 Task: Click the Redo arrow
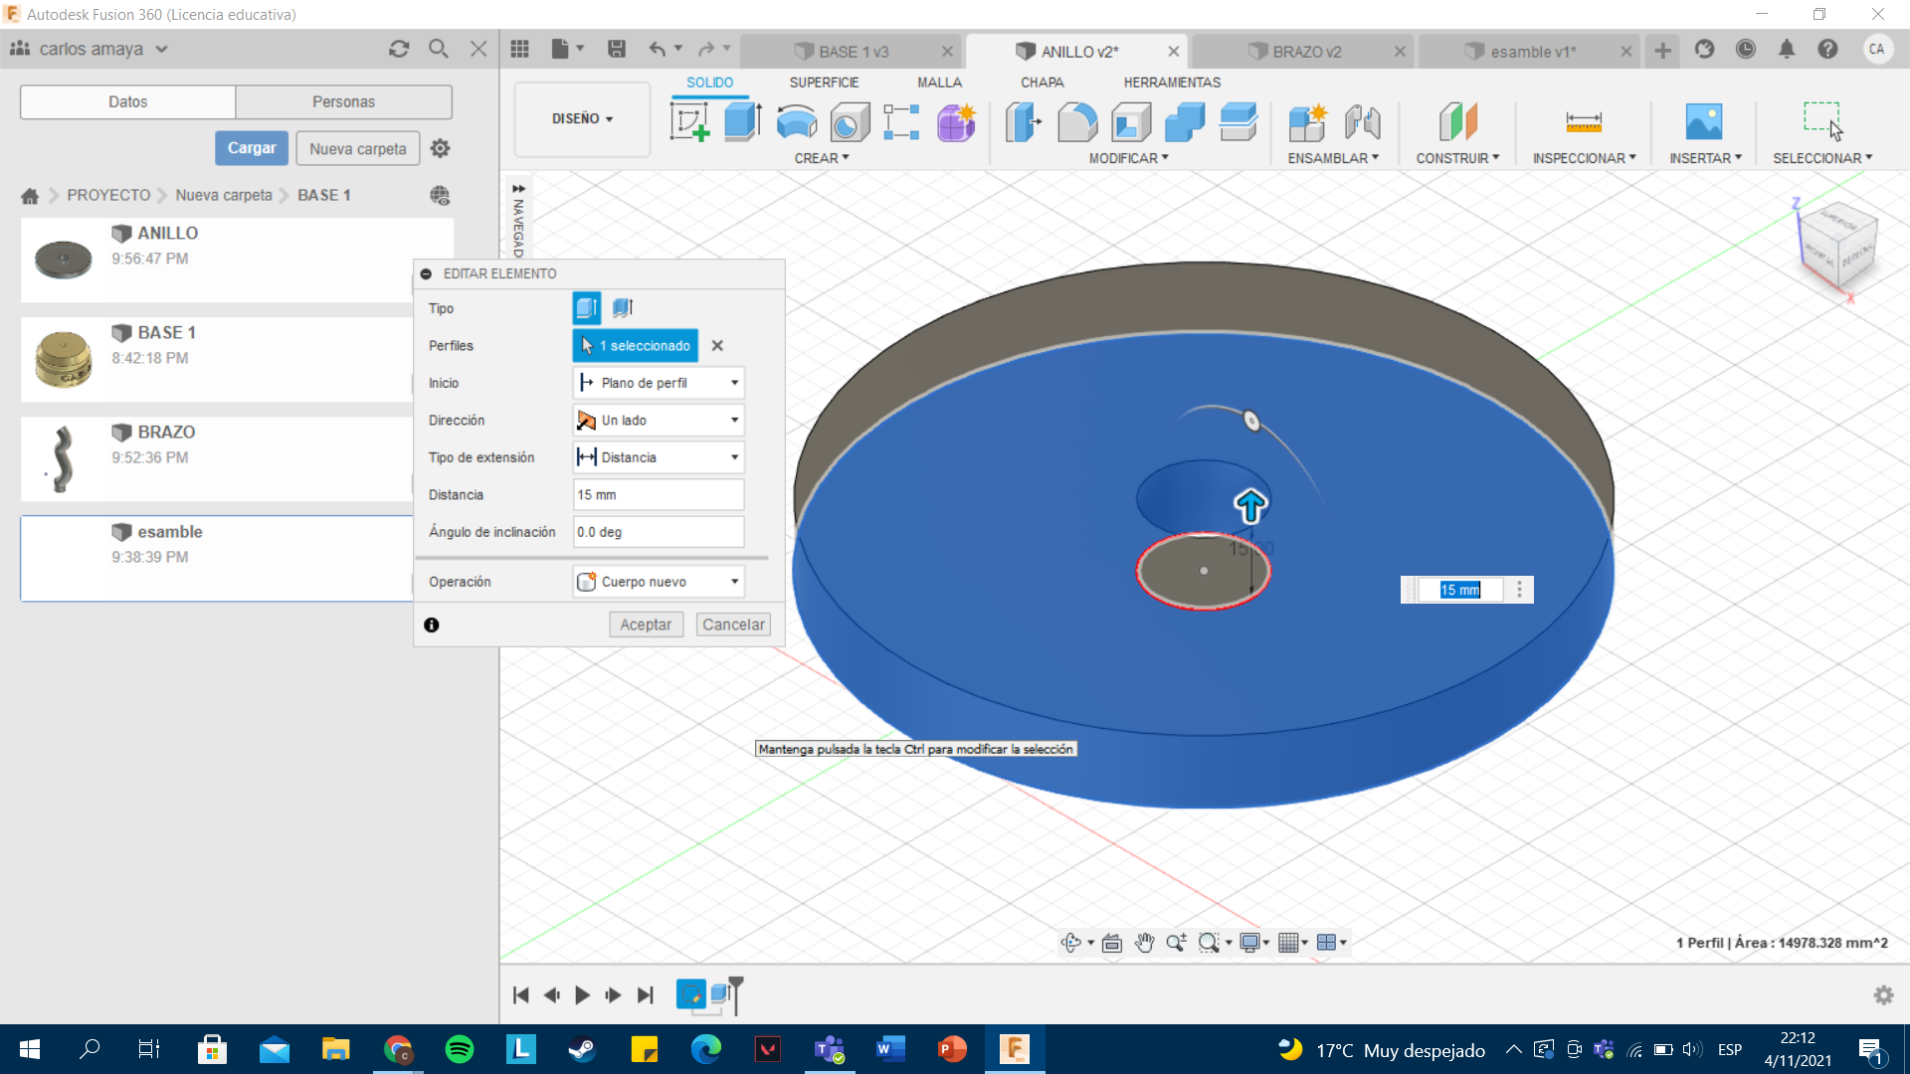pyautogui.click(x=706, y=49)
